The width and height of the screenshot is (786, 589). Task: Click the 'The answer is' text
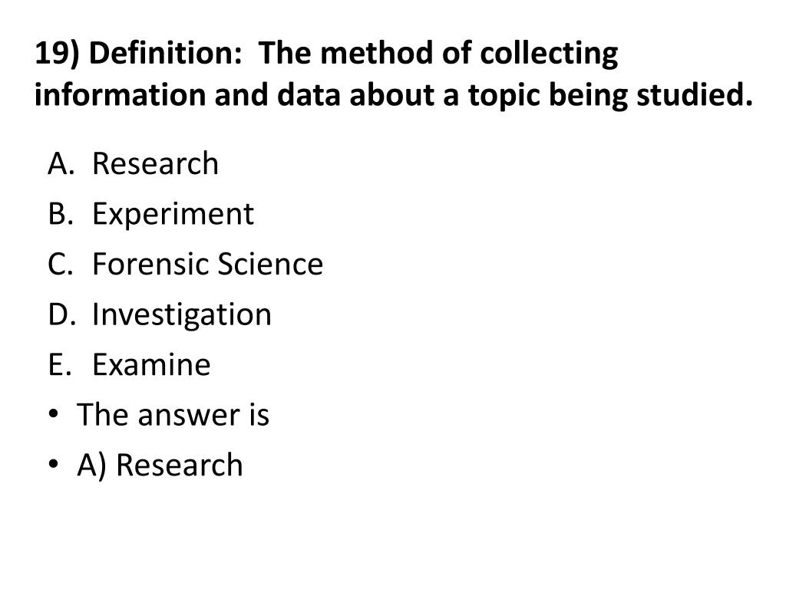click(x=173, y=416)
